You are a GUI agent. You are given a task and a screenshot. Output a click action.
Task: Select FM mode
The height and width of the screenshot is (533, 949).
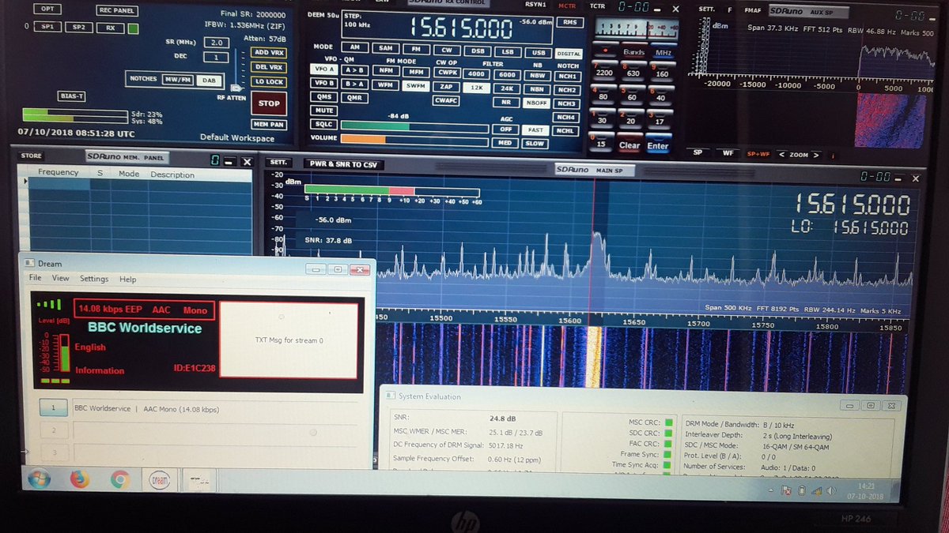(x=416, y=48)
